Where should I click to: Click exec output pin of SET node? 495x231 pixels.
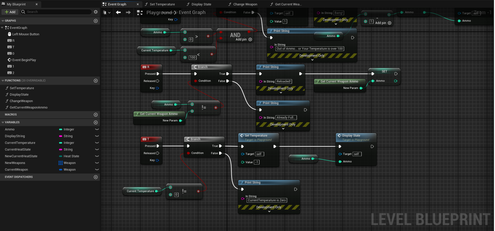tap(396, 74)
